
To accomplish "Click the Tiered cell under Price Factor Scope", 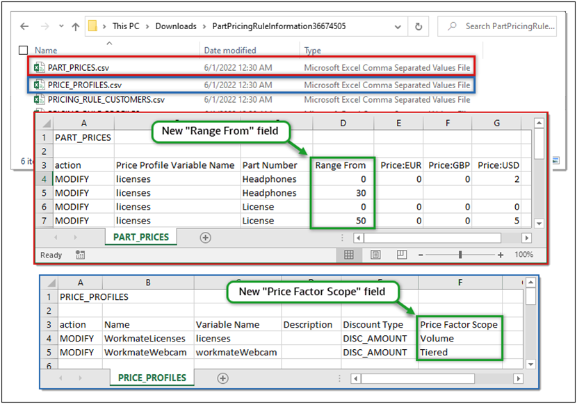I will pos(460,352).
